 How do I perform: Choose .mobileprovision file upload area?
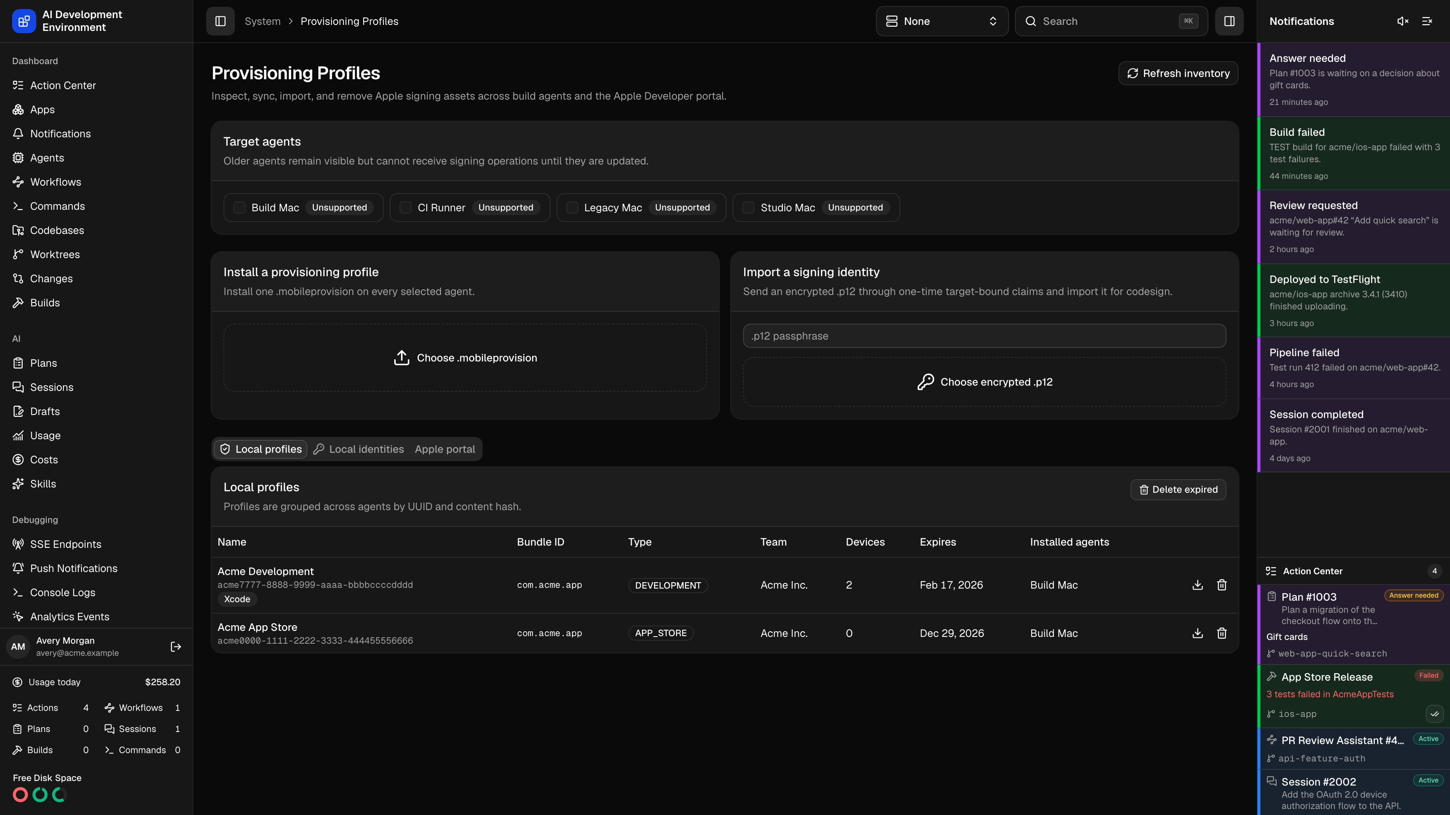465,358
